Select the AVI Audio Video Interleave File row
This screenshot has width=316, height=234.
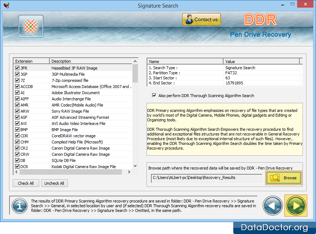pyautogui.click(x=73, y=123)
